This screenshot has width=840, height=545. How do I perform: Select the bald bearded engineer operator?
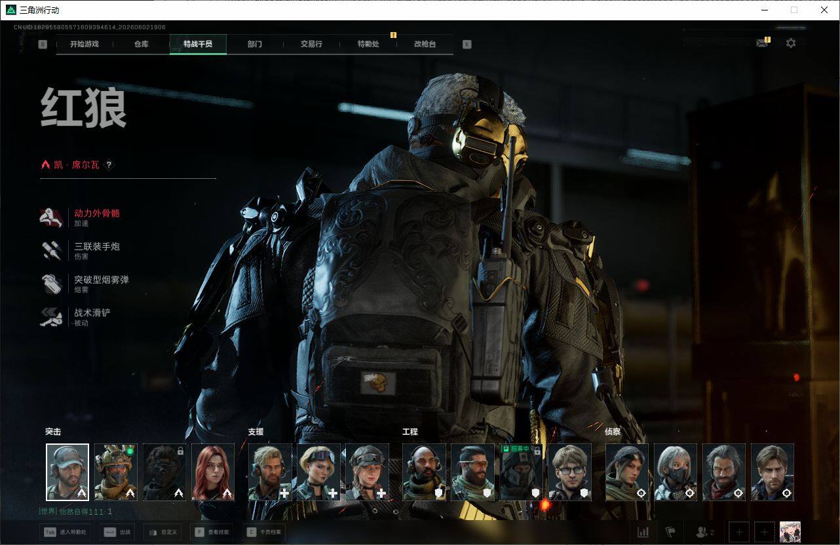tap(424, 472)
